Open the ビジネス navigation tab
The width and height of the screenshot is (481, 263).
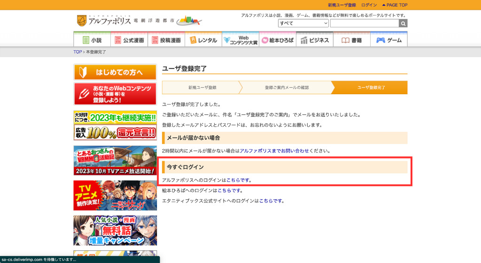pyautogui.click(x=315, y=40)
